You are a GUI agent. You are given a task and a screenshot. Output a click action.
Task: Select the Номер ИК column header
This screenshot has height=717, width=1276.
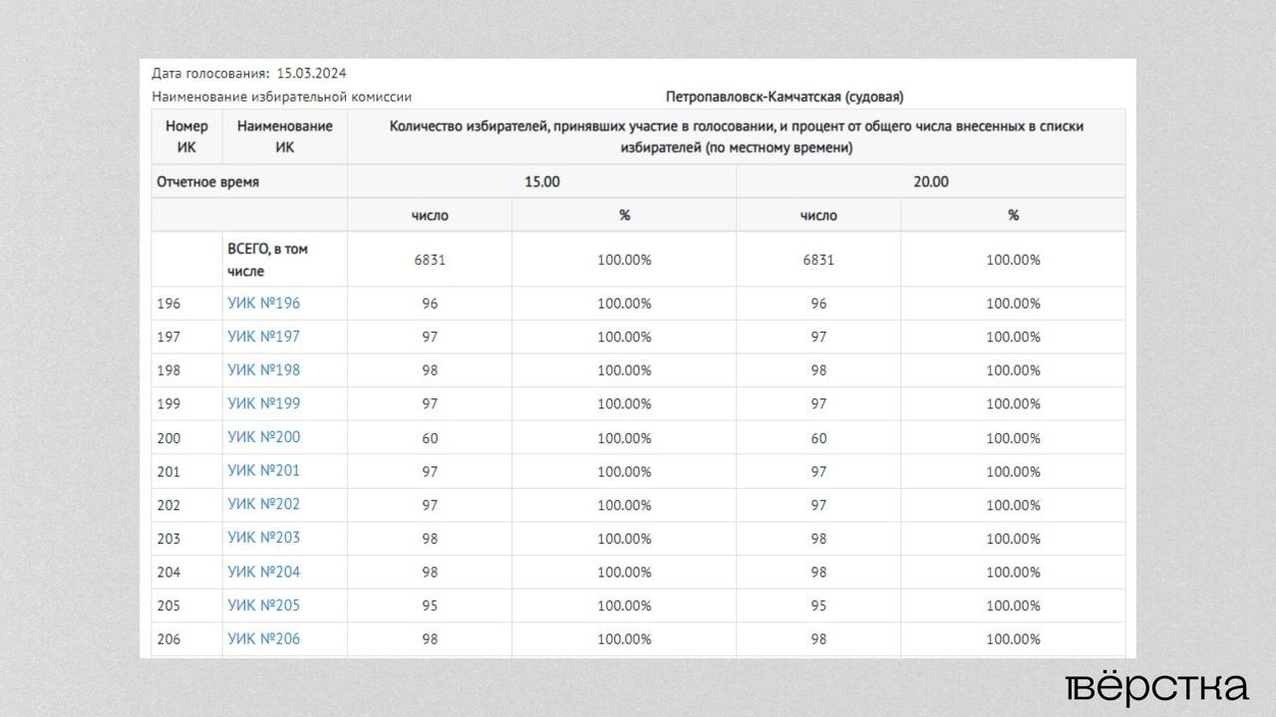click(x=186, y=136)
